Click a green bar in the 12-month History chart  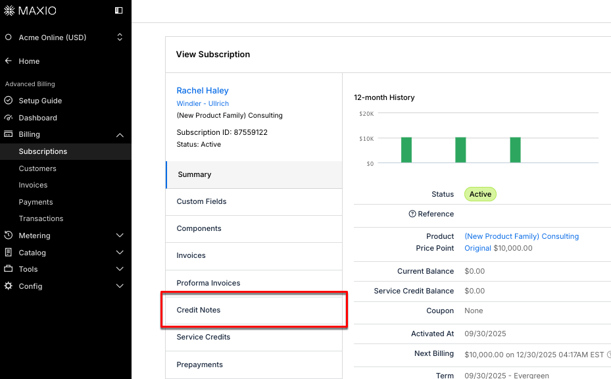[406, 149]
